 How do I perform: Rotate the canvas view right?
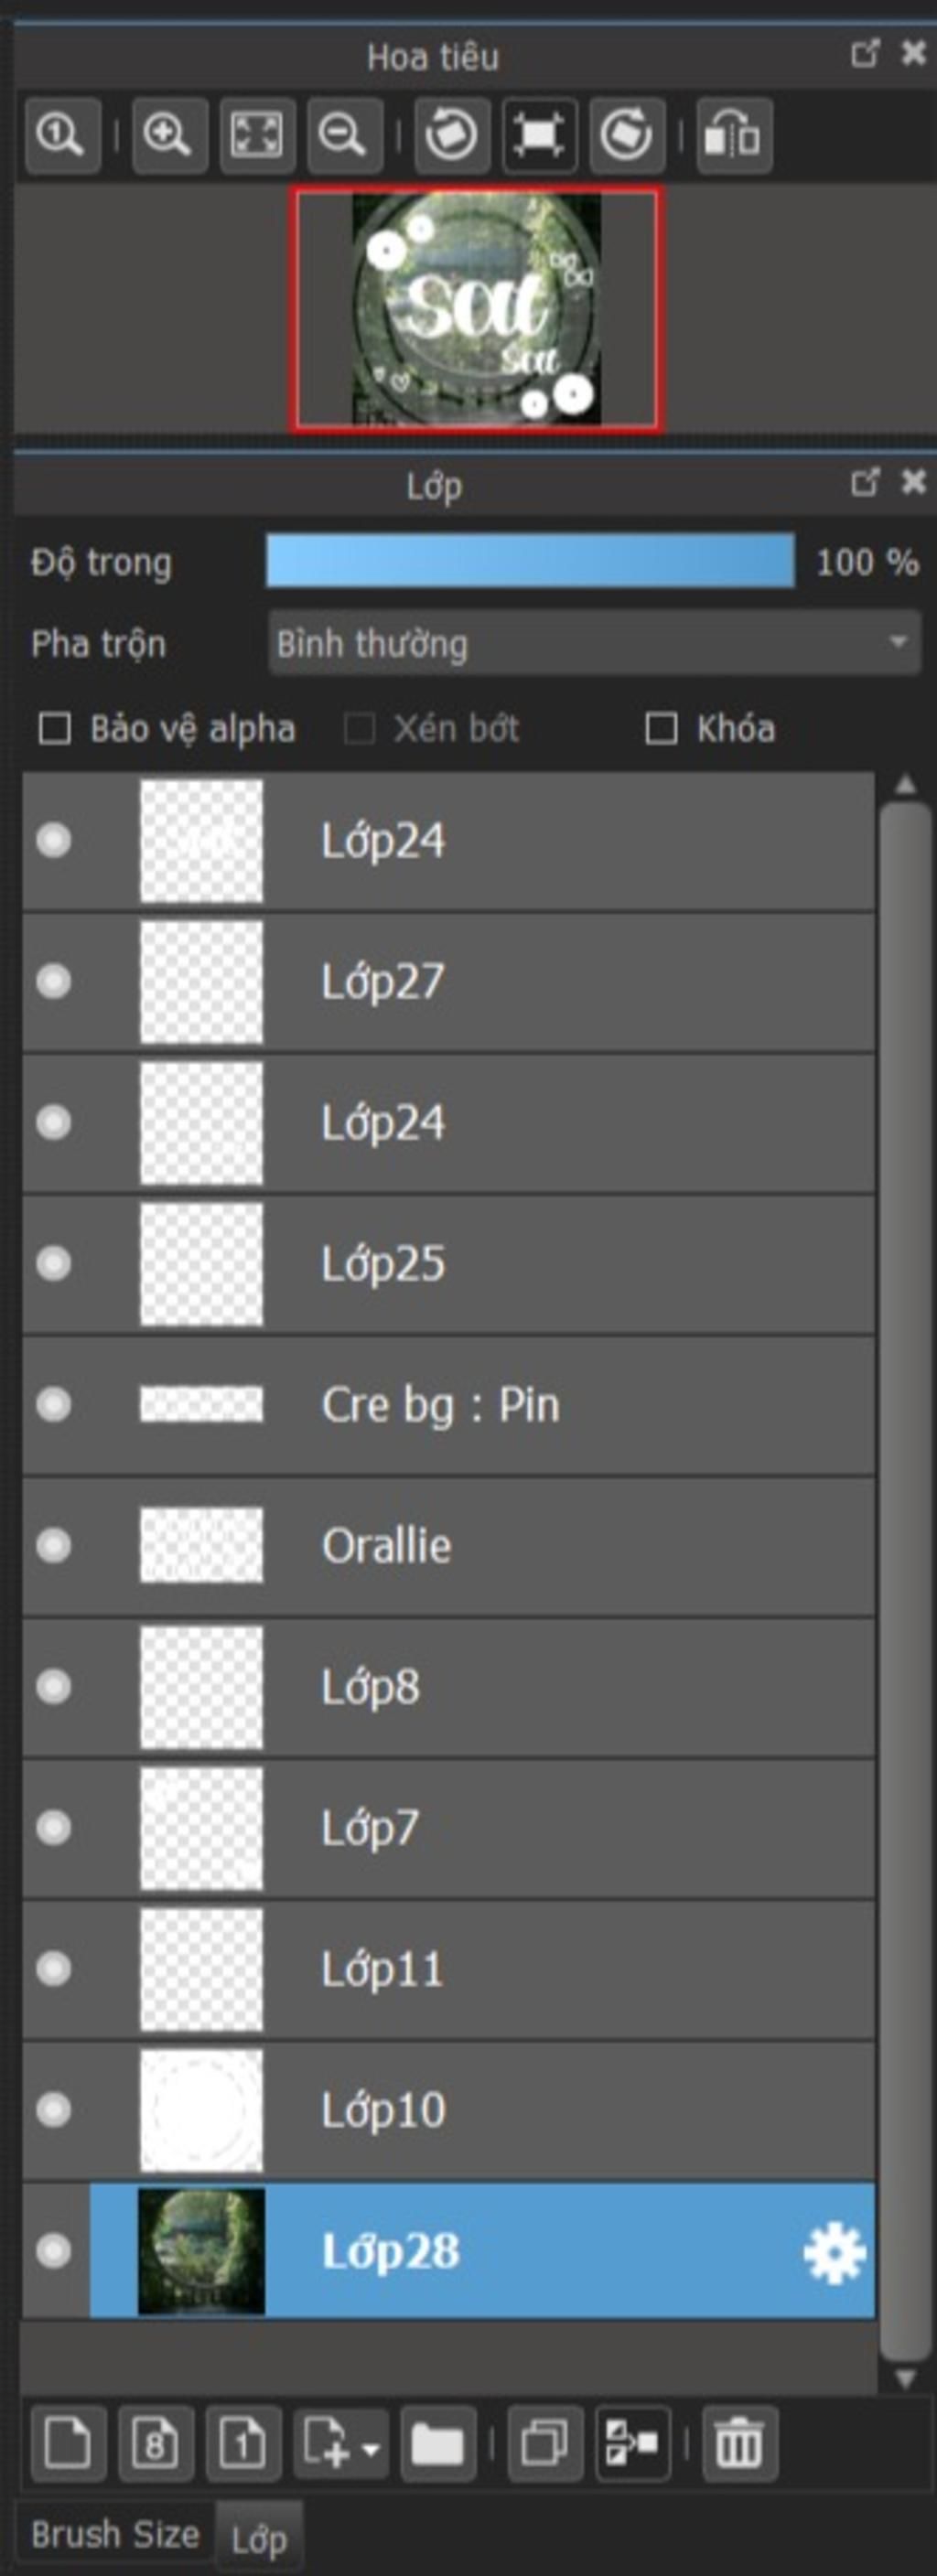[x=627, y=135]
